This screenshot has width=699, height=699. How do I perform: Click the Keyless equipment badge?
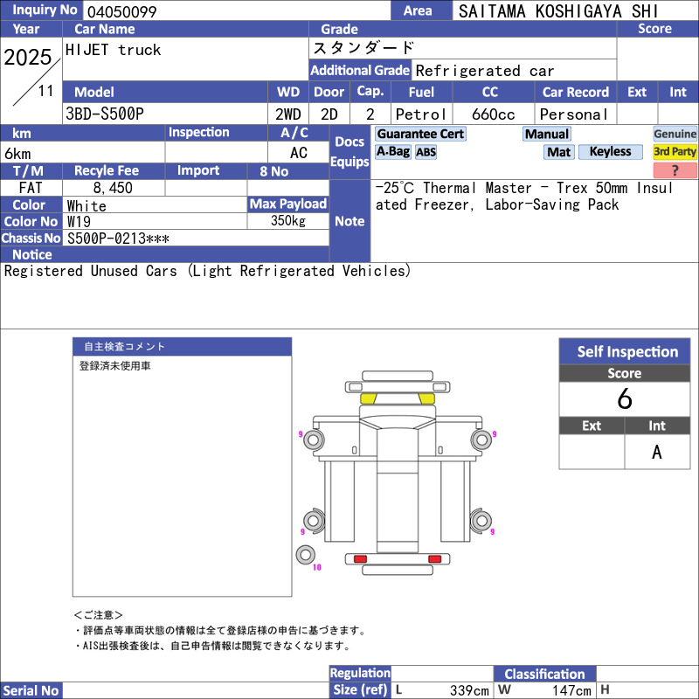[x=610, y=151]
